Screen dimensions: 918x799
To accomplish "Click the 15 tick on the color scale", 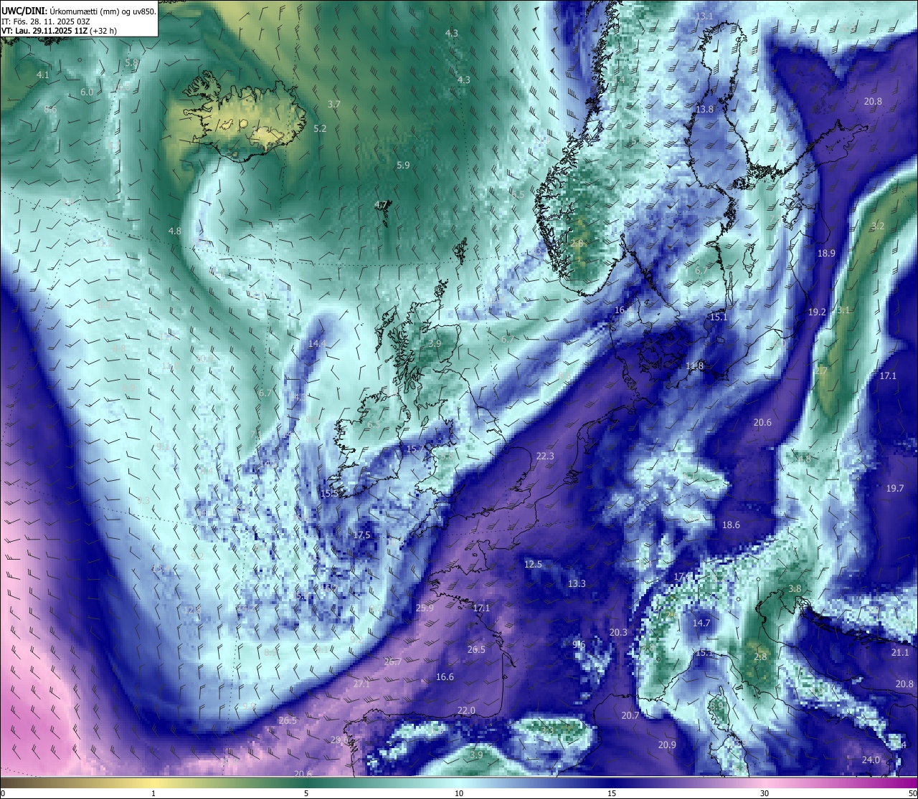I will (x=612, y=793).
